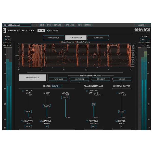Open MAIN PARAMETERS panel
Screen dimensions: 153x153
click(x=32, y=78)
